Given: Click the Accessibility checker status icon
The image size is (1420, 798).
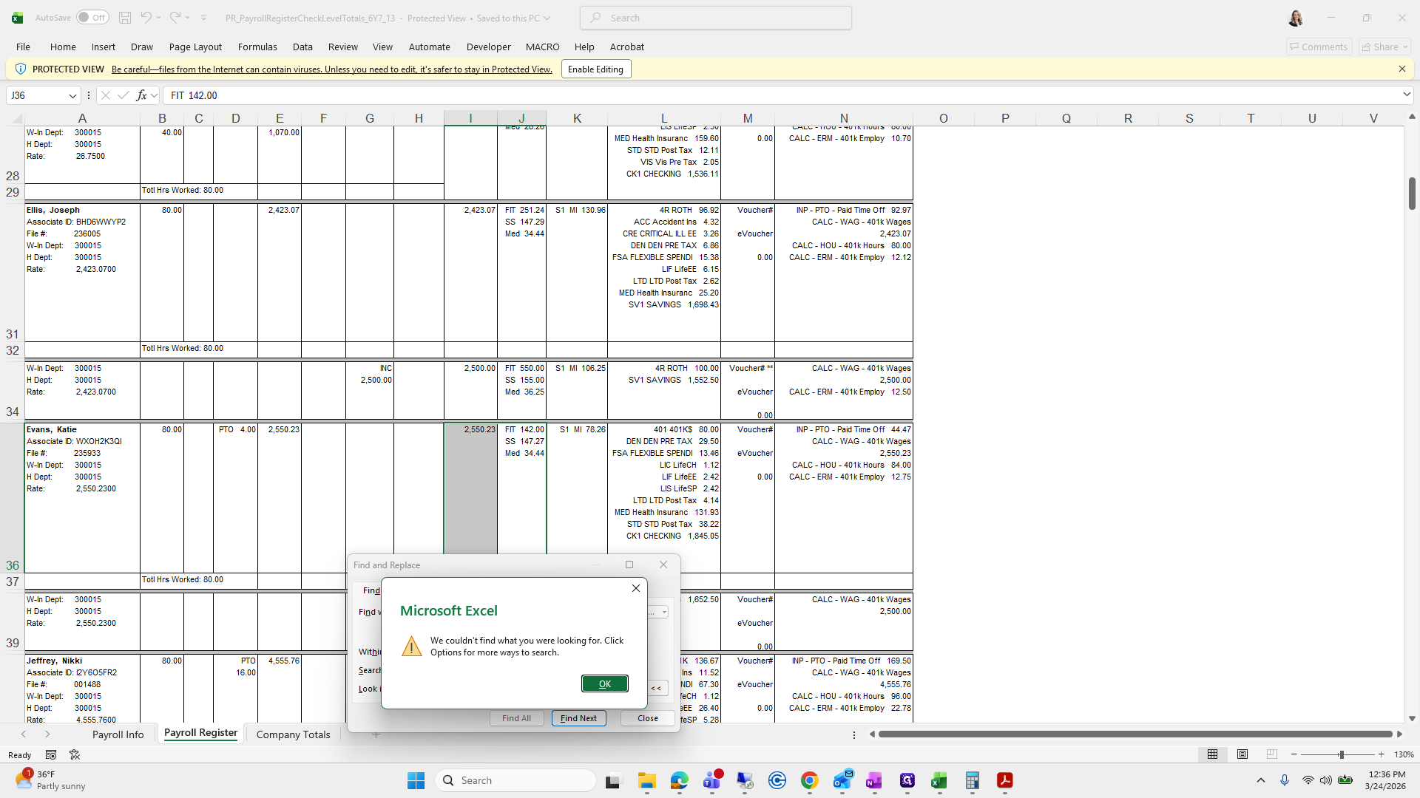Looking at the screenshot, I should [x=75, y=754].
